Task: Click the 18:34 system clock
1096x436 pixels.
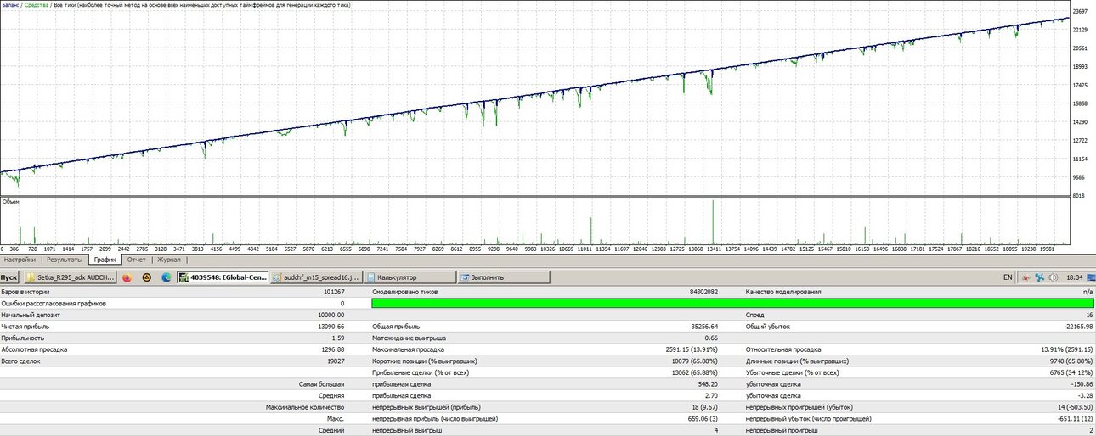Action: (1075, 277)
